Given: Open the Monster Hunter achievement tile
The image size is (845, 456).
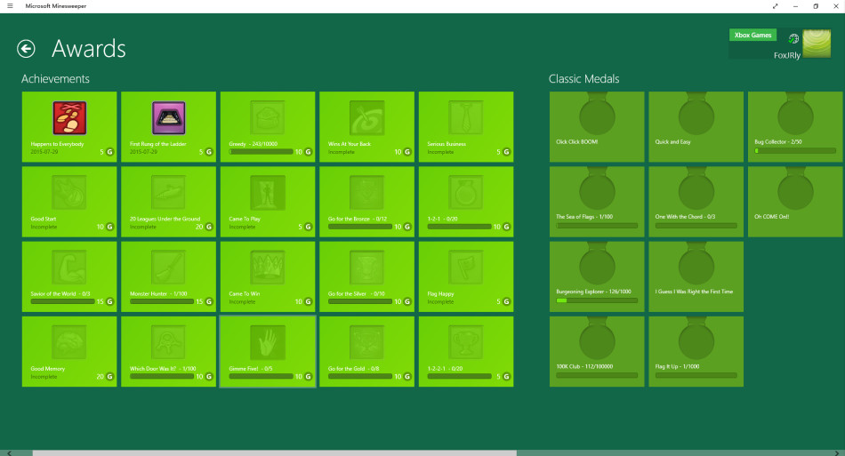Looking at the screenshot, I should (x=168, y=276).
